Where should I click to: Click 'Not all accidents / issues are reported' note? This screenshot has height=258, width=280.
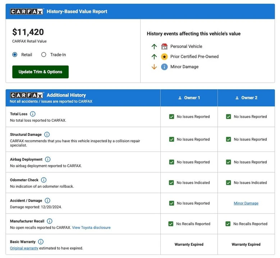tap(51, 101)
